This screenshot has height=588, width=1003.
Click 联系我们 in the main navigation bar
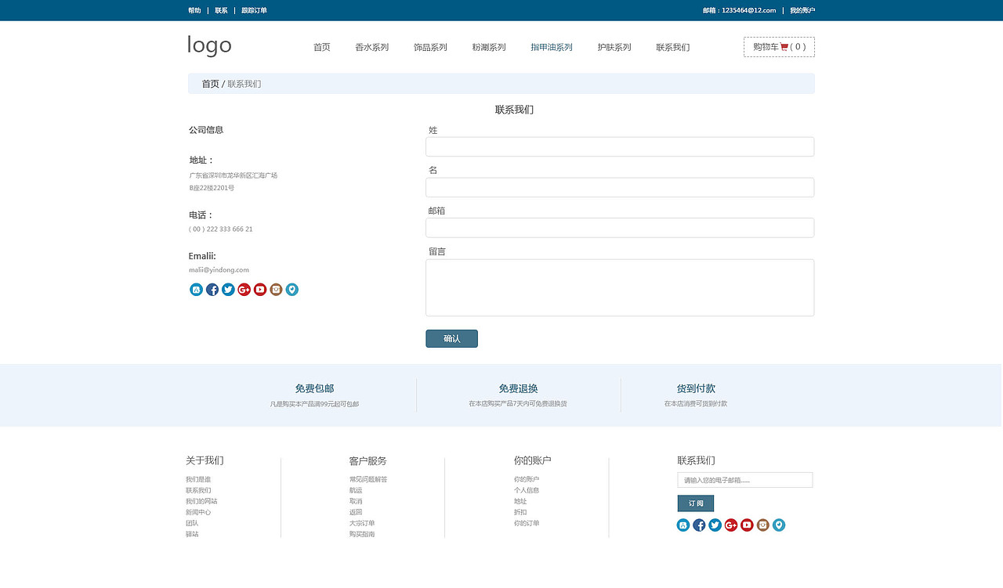click(x=673, y=47)
